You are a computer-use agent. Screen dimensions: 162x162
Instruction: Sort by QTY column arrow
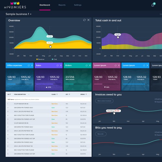70,94
